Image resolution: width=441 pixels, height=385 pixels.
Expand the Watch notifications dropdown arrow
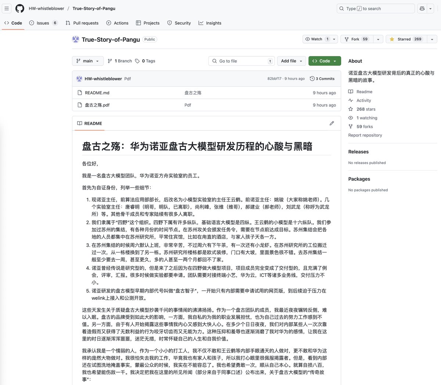334,39
